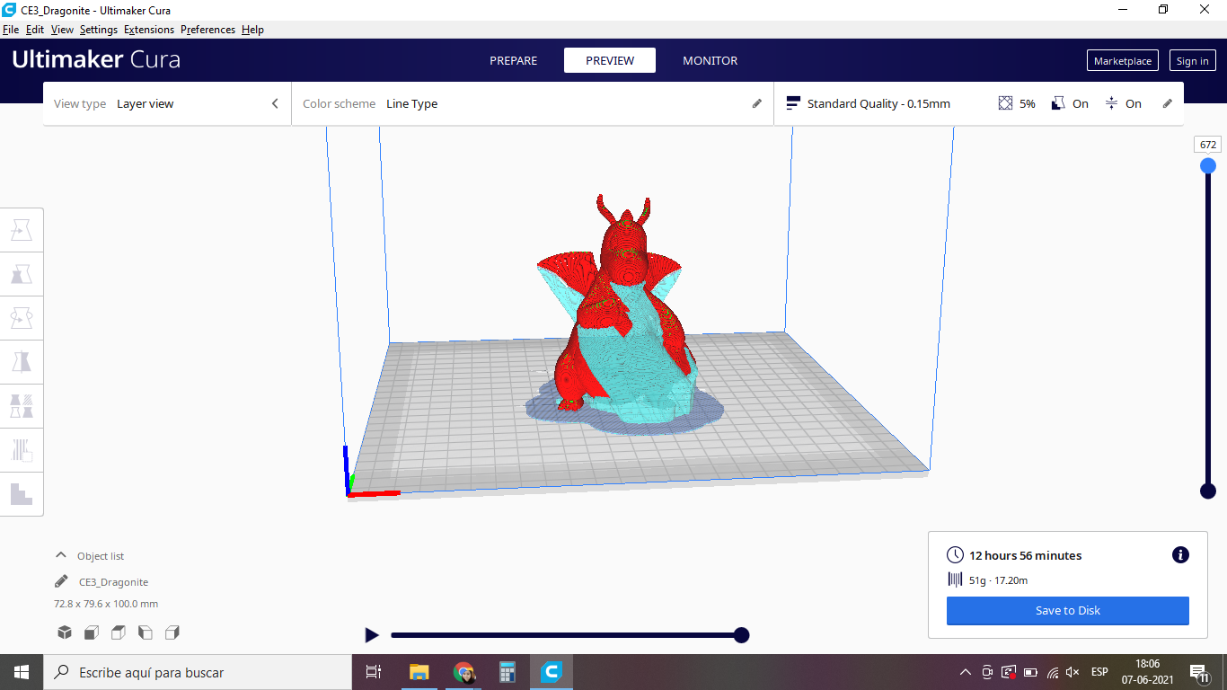The image size is (1227, 690).
Task: Click the top layer slider handle
Action: 1208,165
